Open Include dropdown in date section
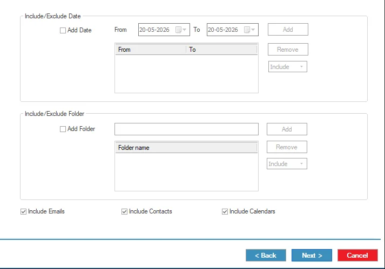385x269 pixels. [287, 67]
